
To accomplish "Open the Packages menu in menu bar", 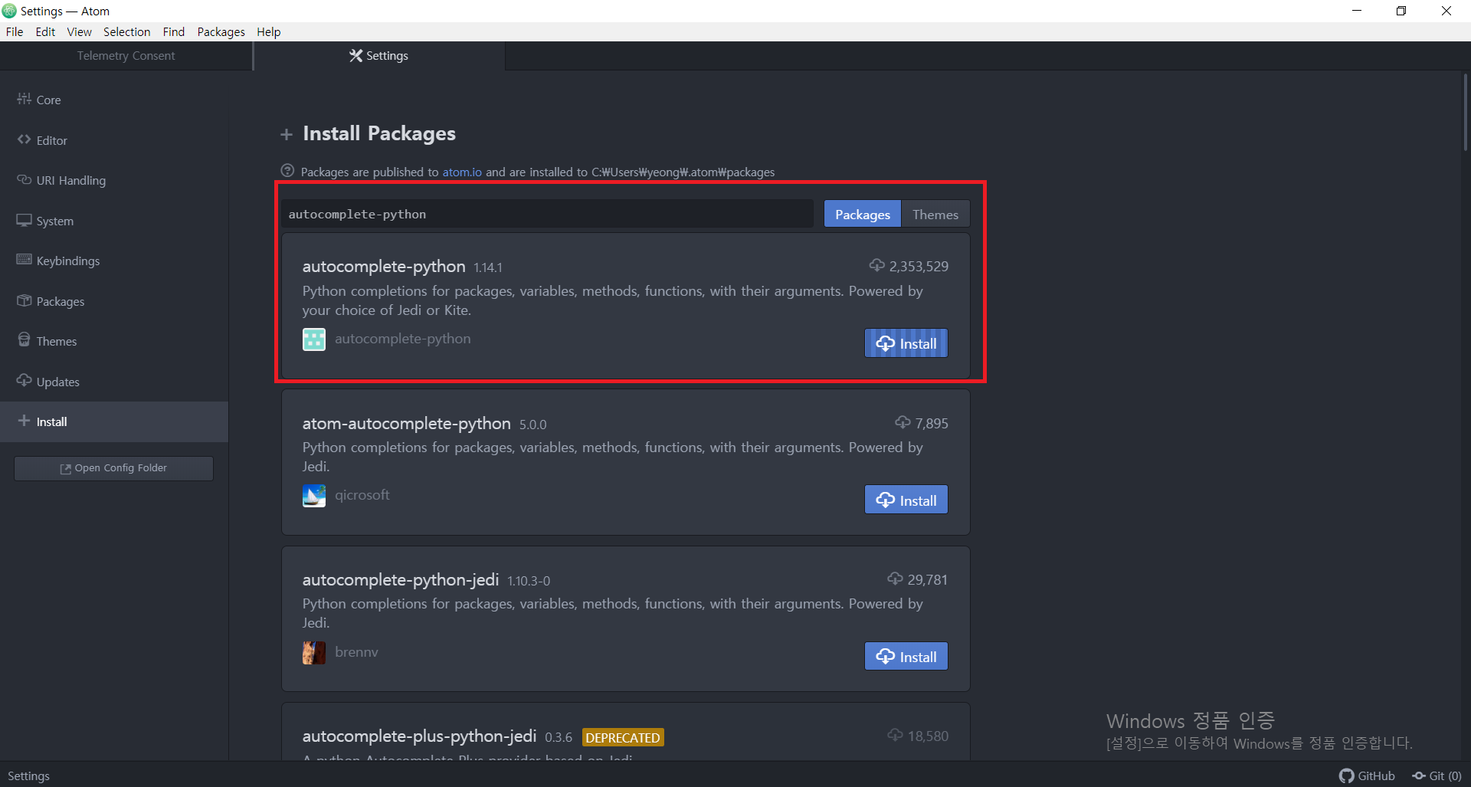I will 221,31.
